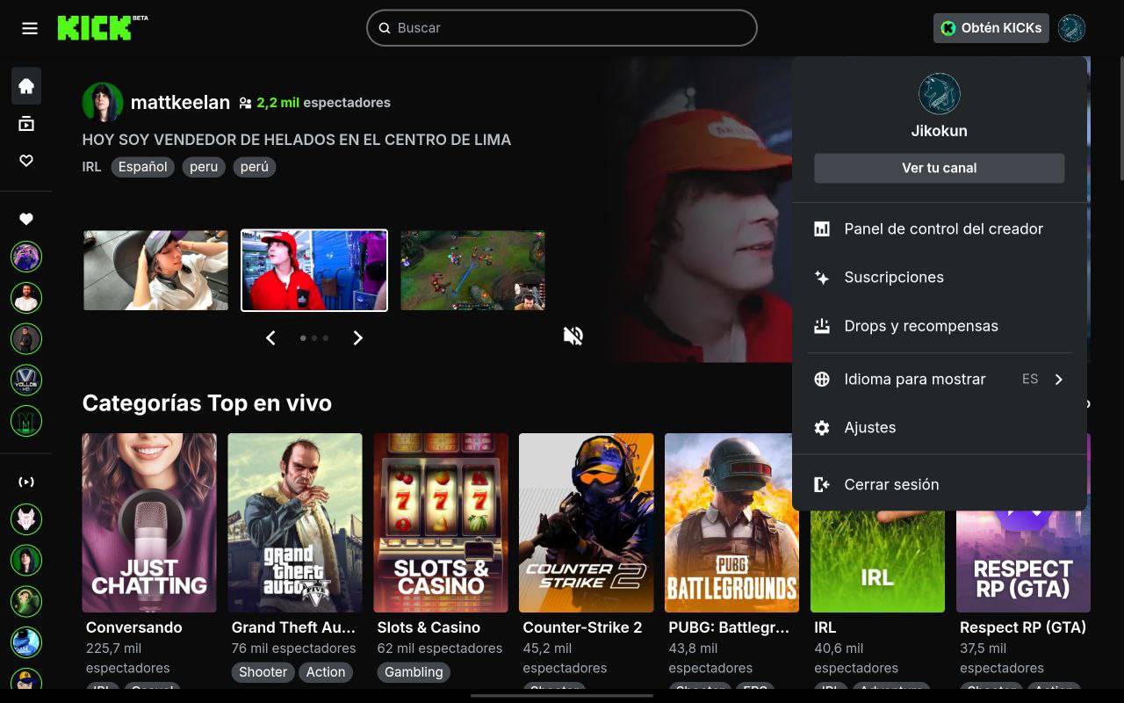Select the League of Legends stream thumbnail
The image size is (1124, 703).
(472, 271)
